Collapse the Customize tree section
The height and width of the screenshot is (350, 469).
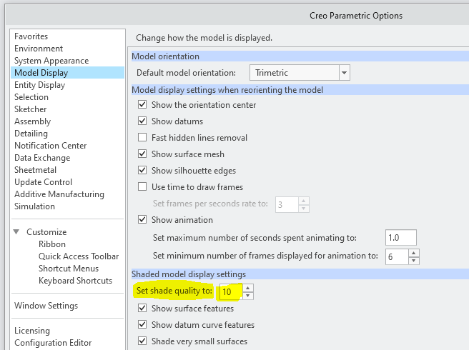16,232
